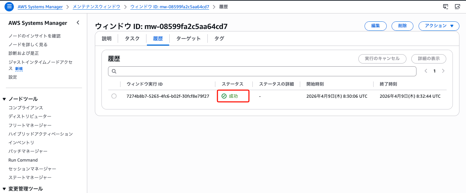Click the top-right console panel icon
The height and width of the screenshot is (193, 466).
[457, 7]
